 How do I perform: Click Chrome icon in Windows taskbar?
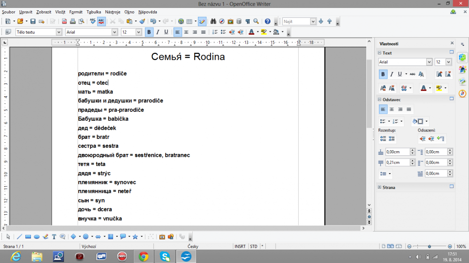pos(144,256)
